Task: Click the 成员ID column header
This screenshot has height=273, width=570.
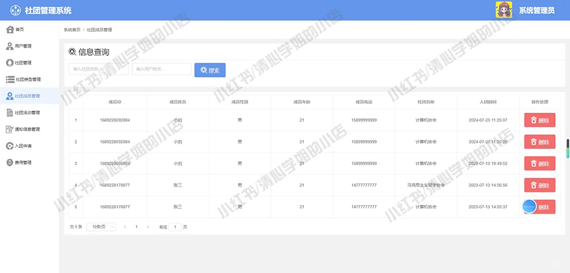Action: pyautogui.click(x=115, y=102)
